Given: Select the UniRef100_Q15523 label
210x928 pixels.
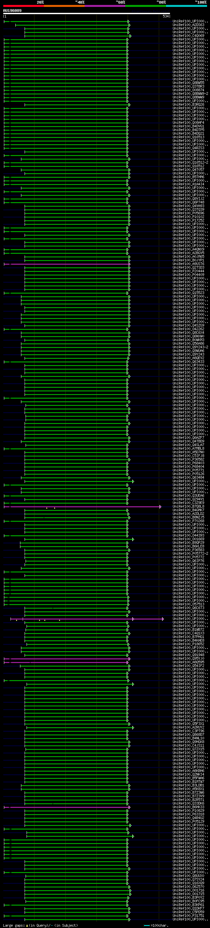Looking at the screenshot, I should (x=188, y=293).
